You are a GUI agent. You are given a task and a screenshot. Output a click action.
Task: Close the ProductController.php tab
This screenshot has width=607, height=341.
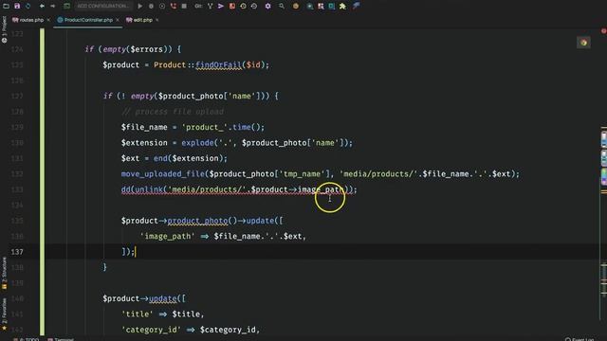[118, 20]
